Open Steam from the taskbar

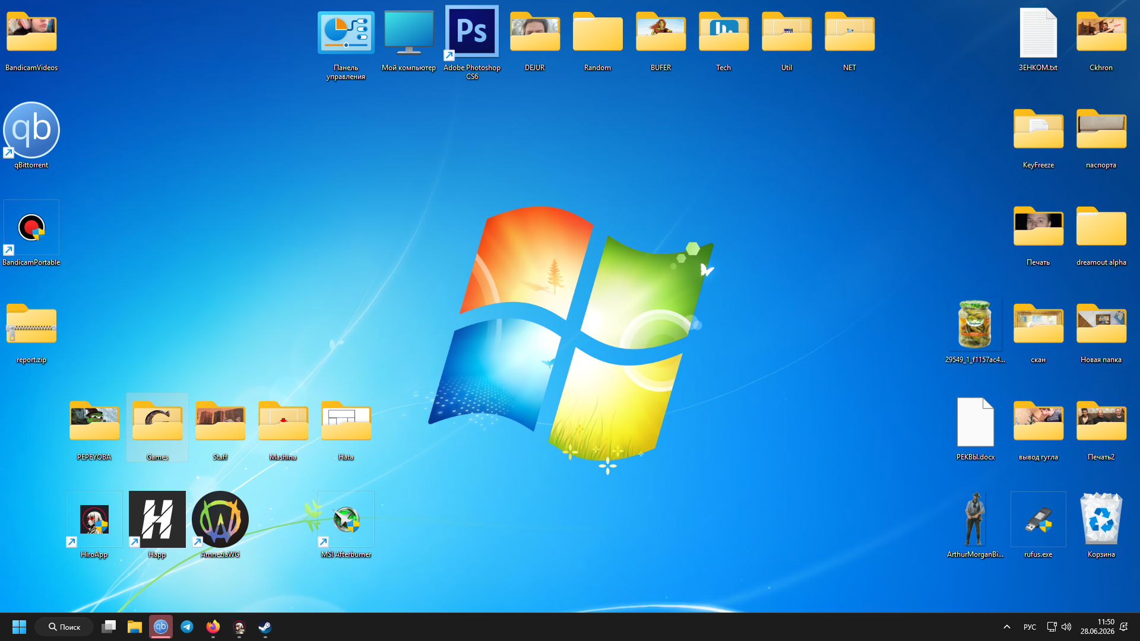point(265,627)
